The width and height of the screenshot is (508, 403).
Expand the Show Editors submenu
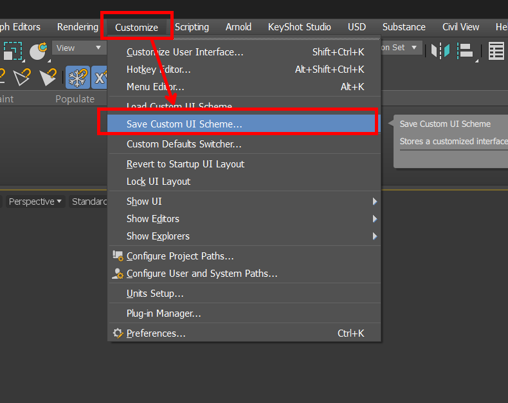pos(244,219)
